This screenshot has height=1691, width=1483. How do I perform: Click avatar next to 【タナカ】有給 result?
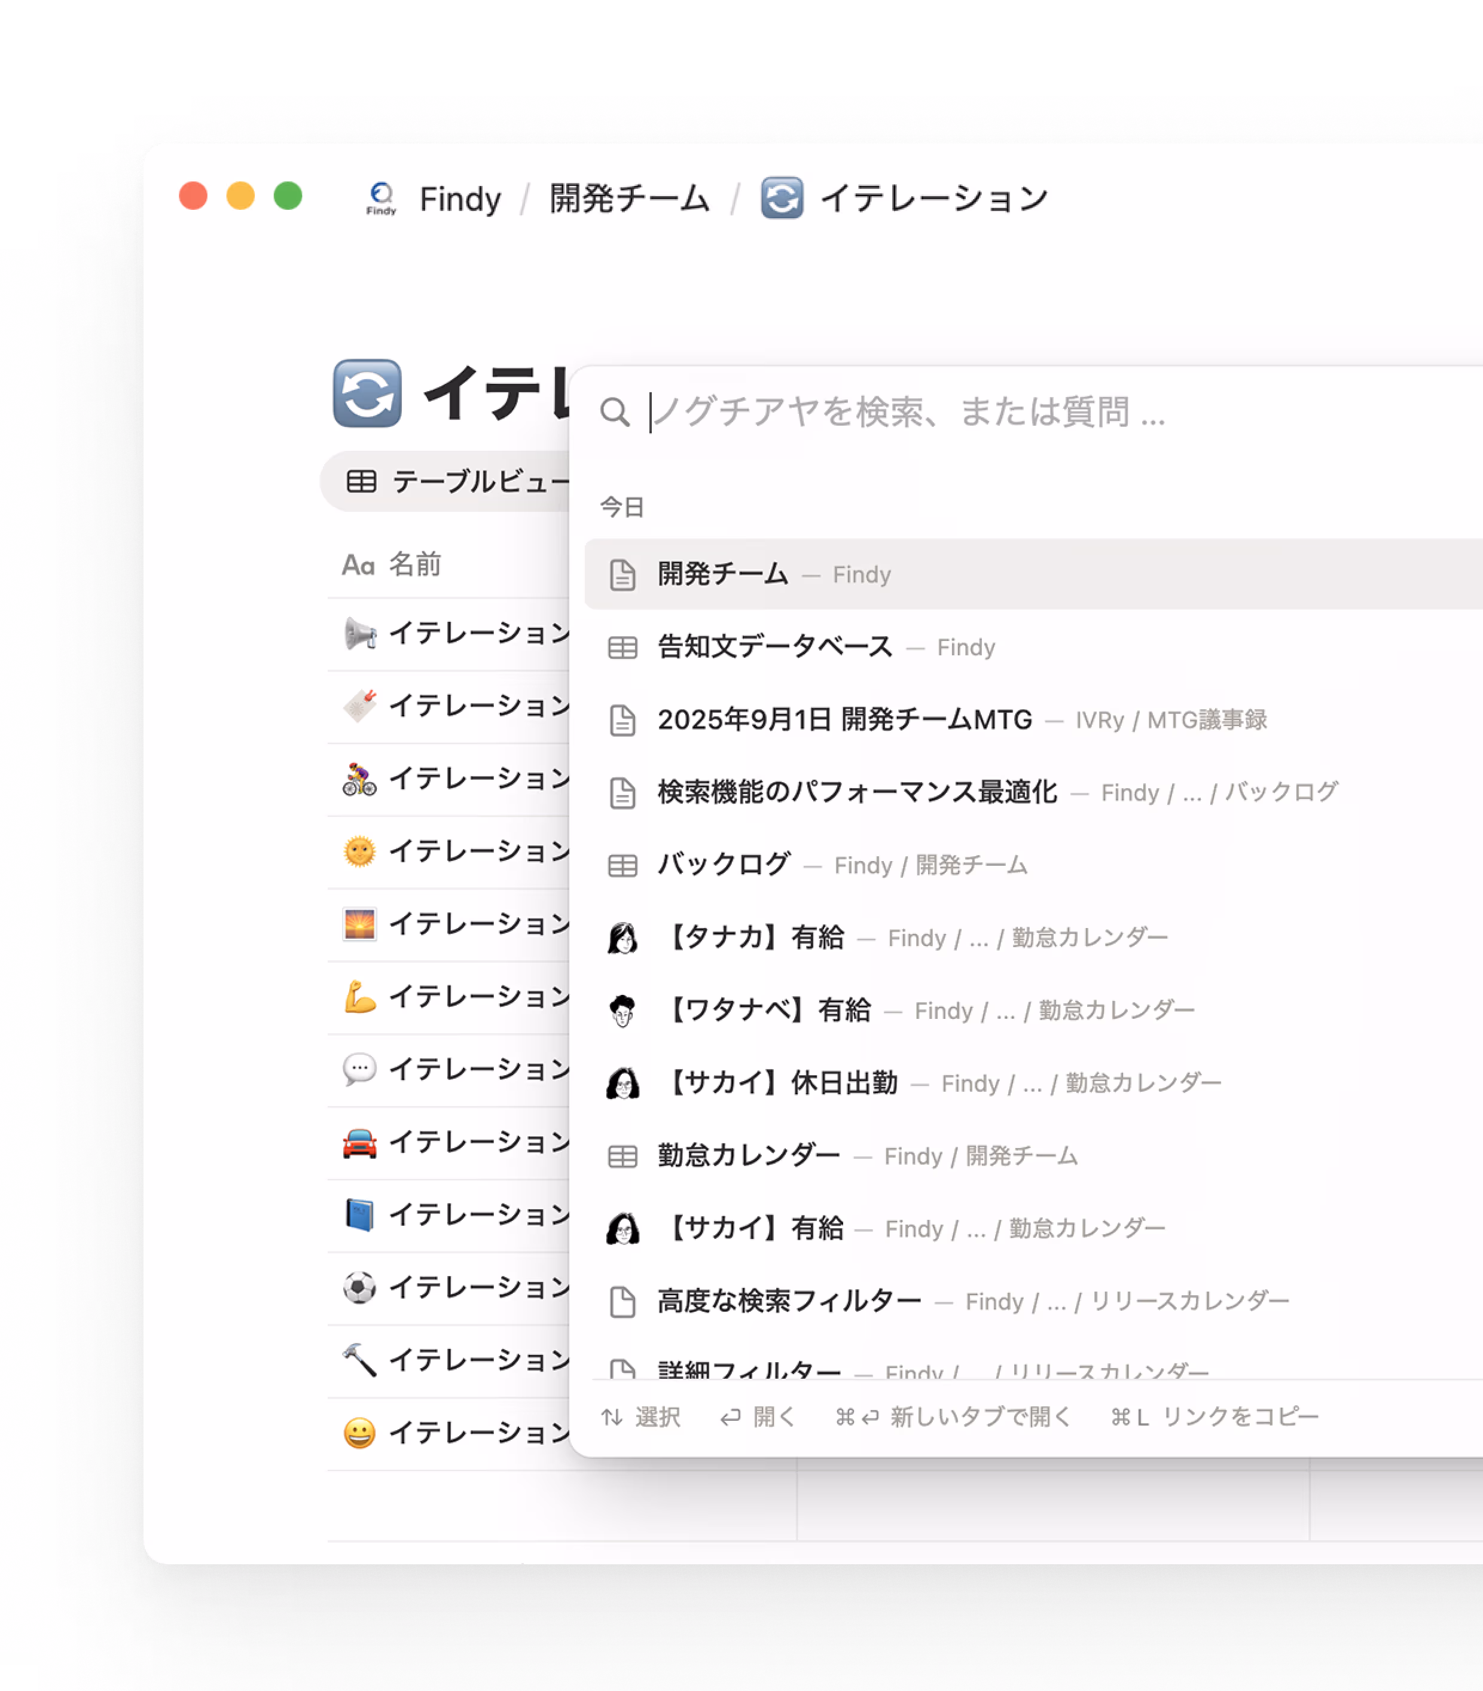click(623, 938)
